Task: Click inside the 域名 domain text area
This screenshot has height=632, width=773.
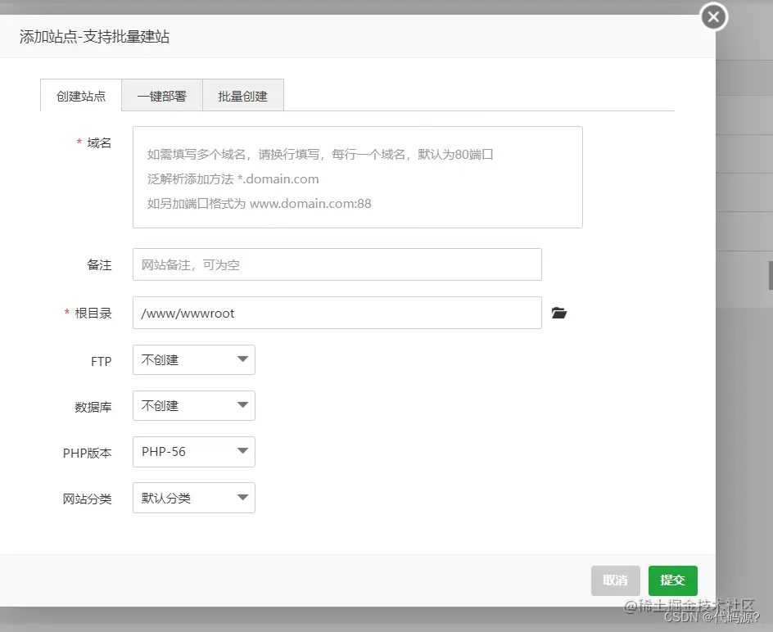Action: point(357,177)
